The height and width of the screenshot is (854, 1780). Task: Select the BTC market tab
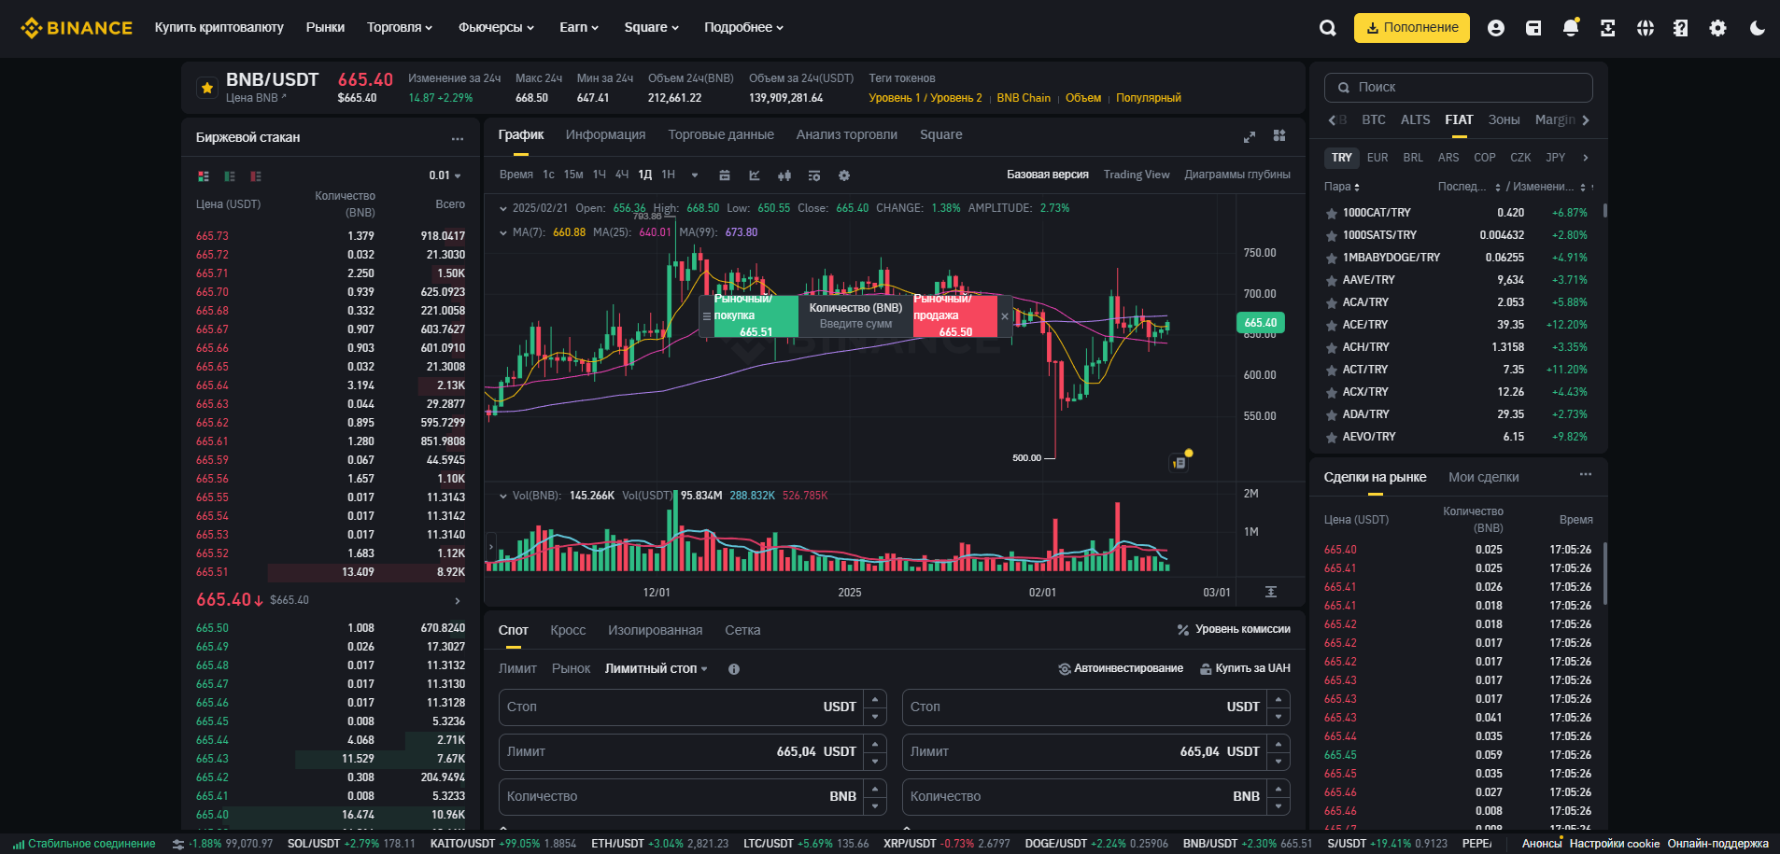pos(1374,120)
